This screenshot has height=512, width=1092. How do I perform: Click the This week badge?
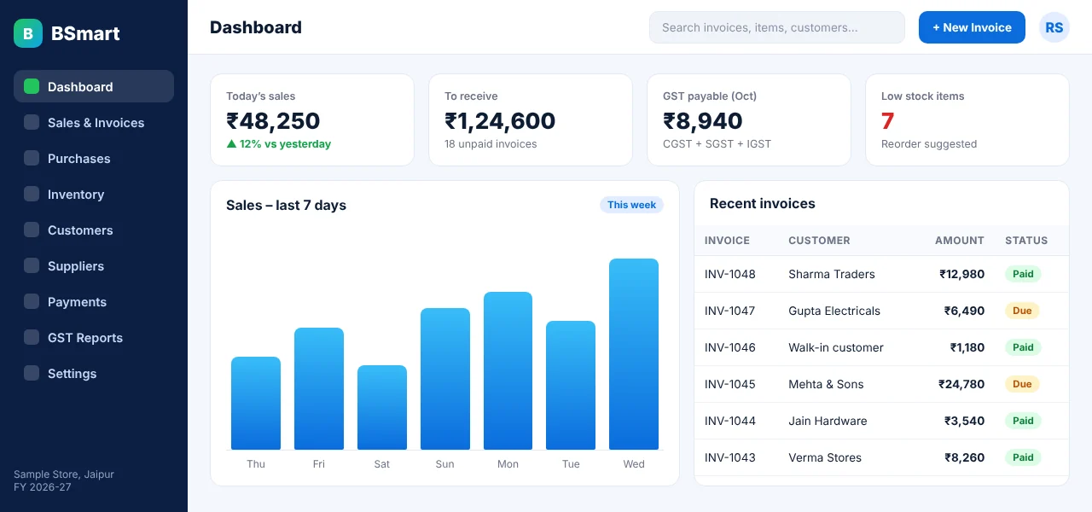(631, 205)
